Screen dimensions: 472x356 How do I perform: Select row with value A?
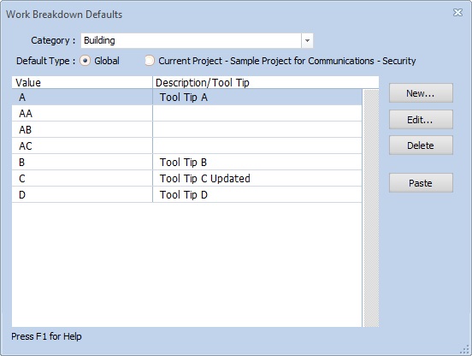186,98
